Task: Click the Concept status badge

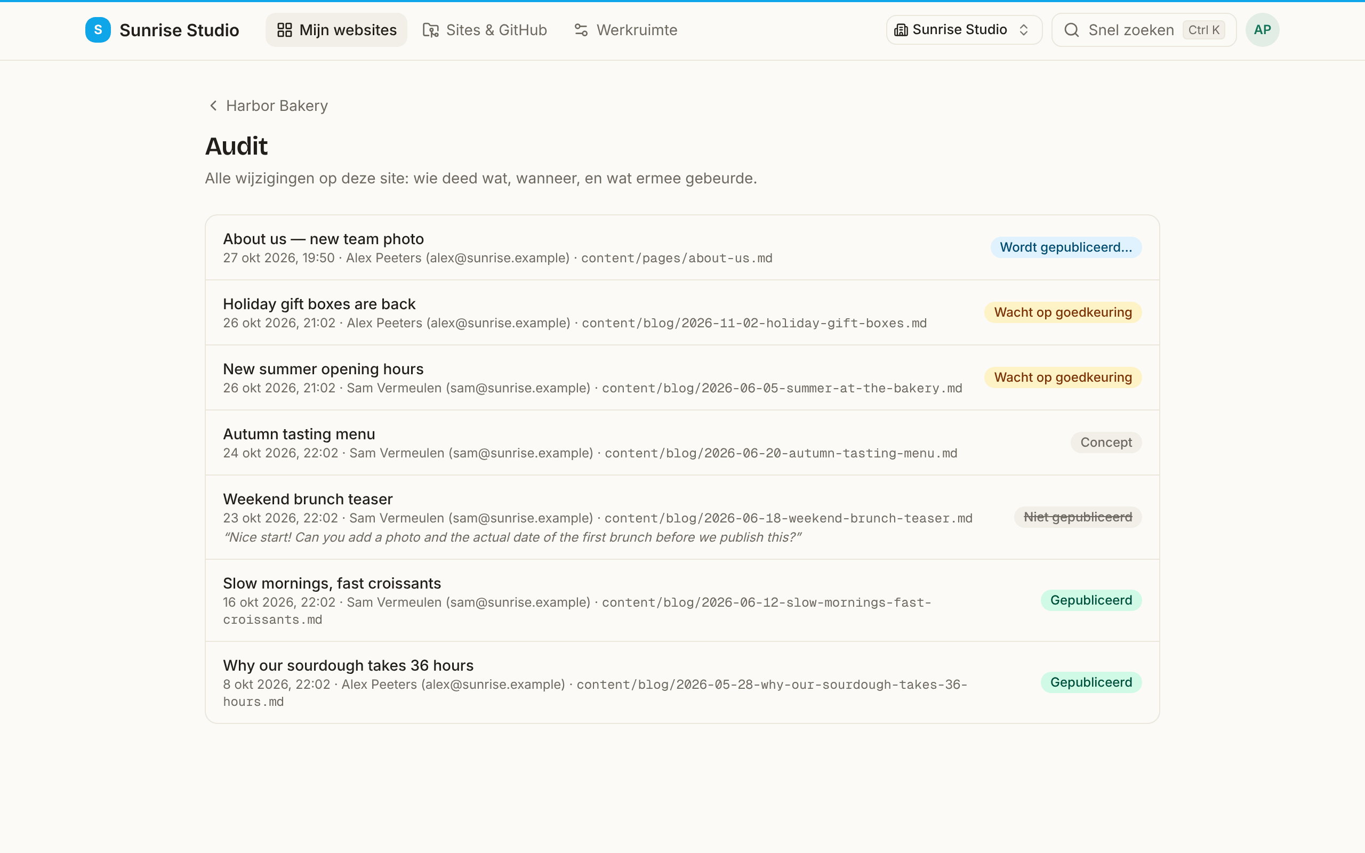Action: pyautogui.click(x=1105, y=442)
